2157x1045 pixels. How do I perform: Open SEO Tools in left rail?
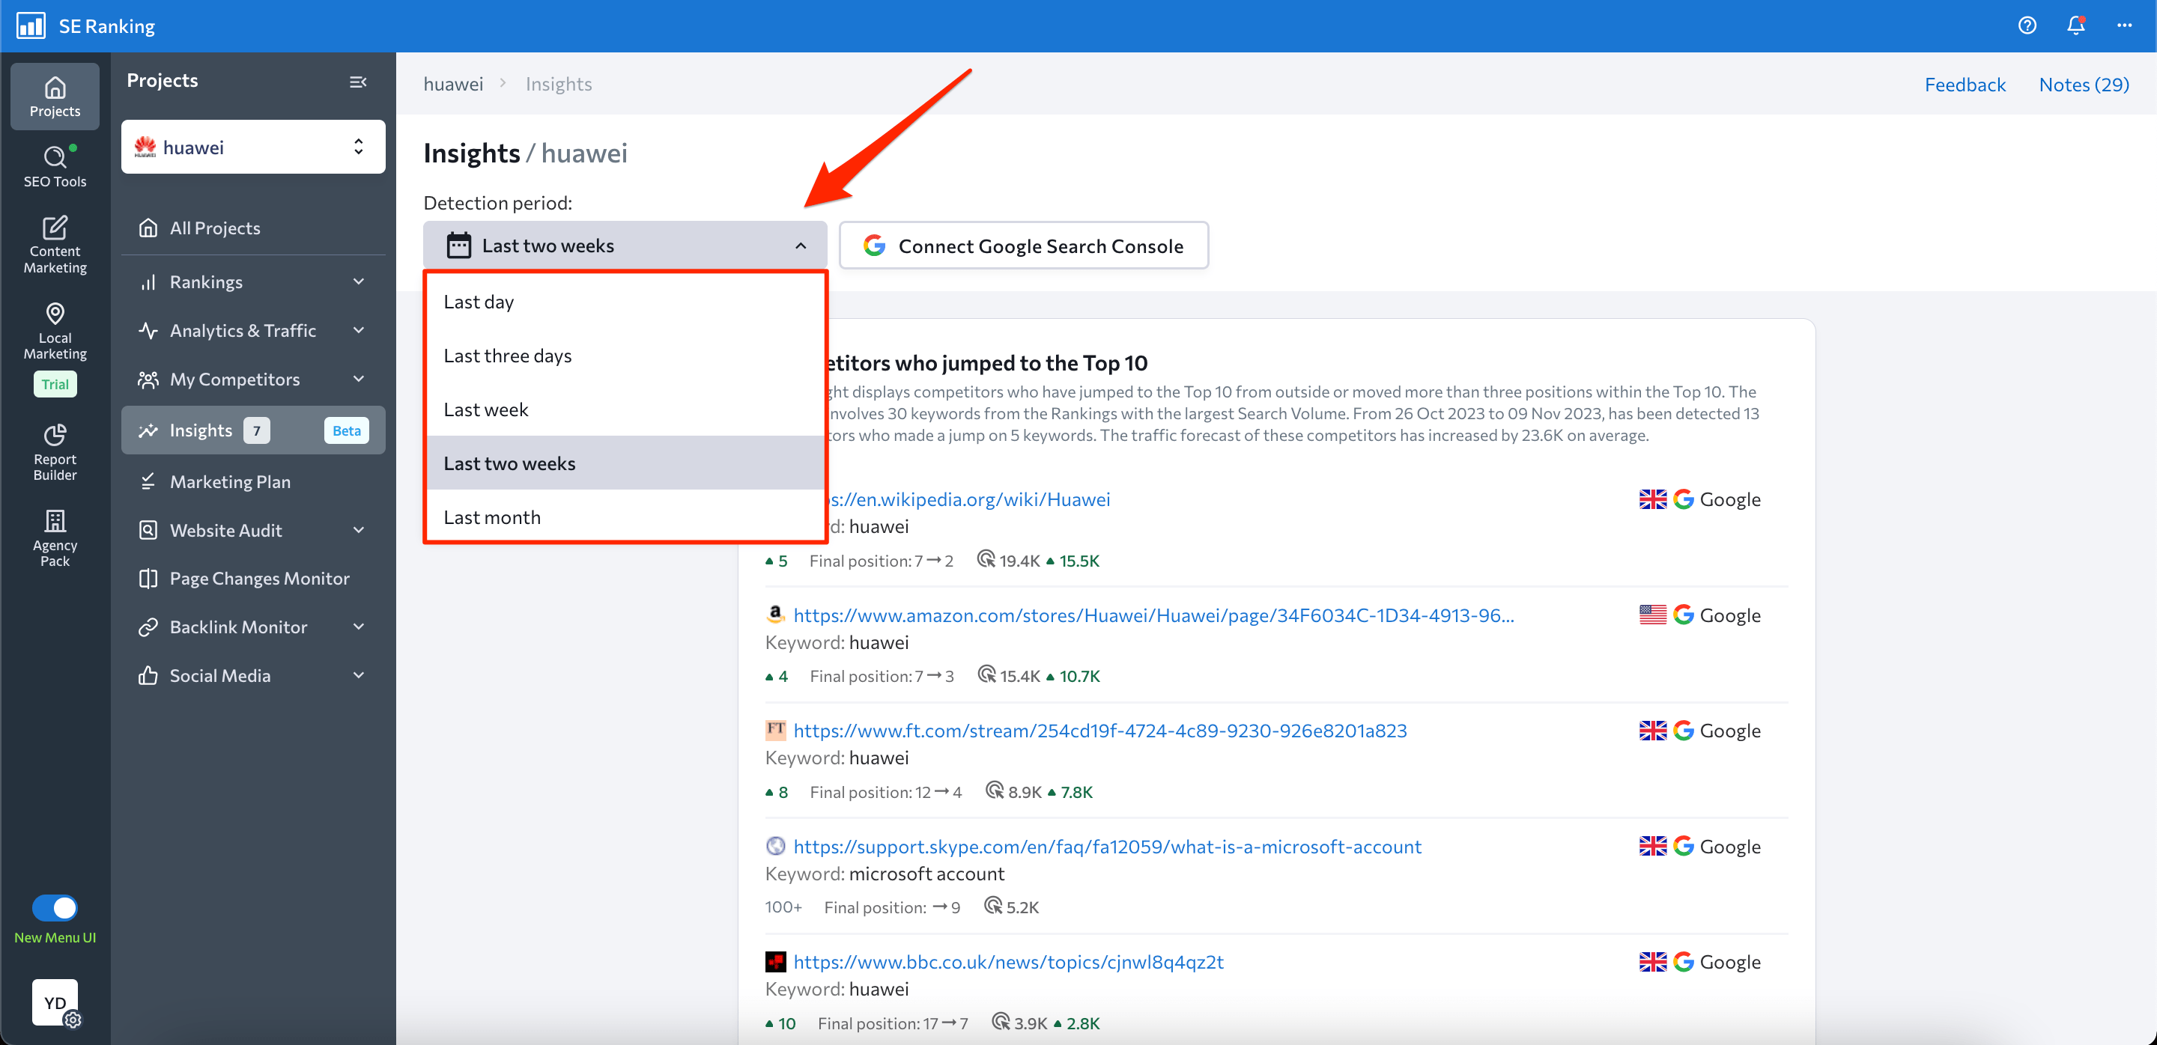pyautogui.click(x=55, y=166)
